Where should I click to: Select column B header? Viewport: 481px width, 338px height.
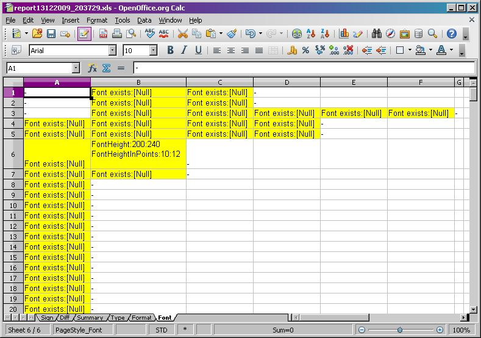point(138,82)
